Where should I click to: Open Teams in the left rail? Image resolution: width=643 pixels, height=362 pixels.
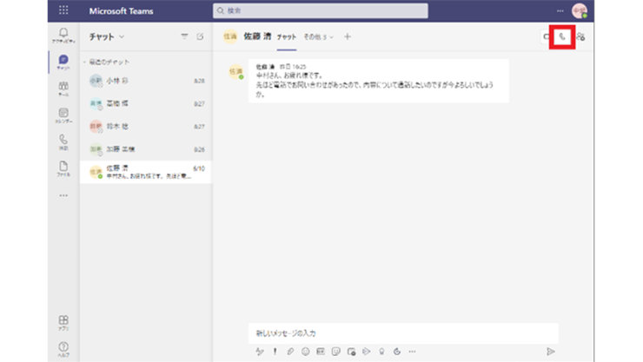63,89
